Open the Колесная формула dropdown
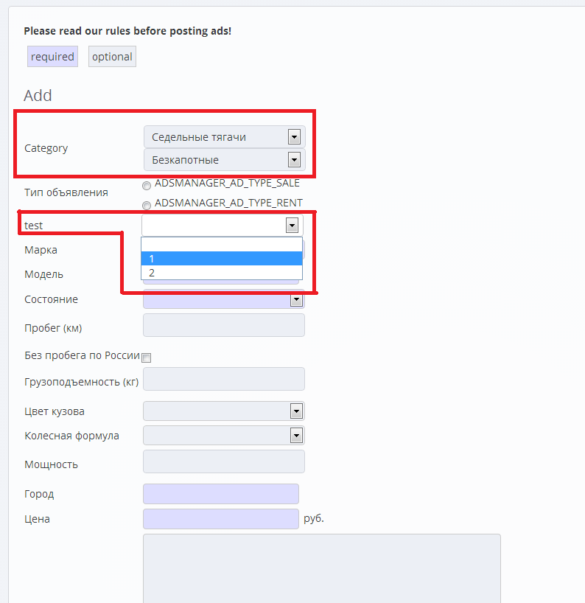 click(x=223, y=436)
